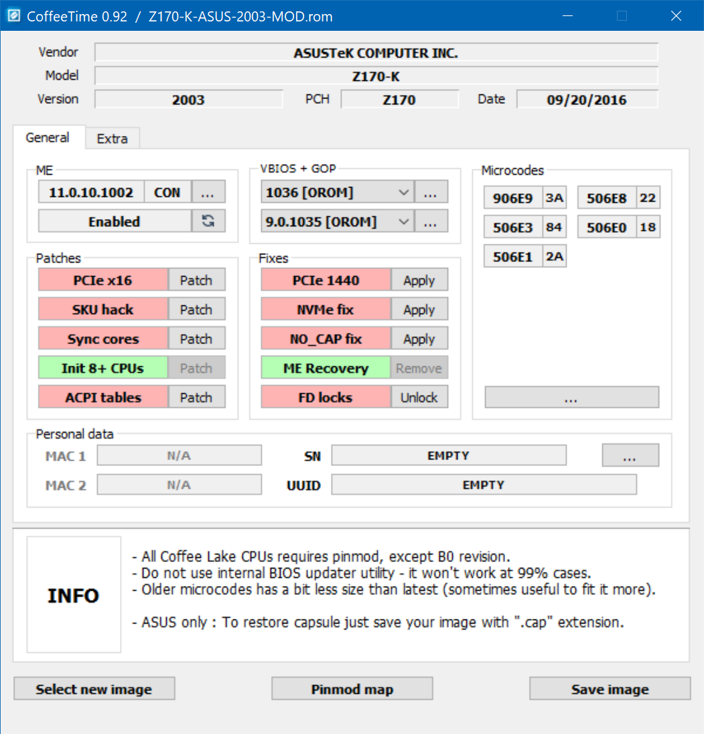Open the Personal data browse button
The width and height of the screenshot is (704, 734).
click(630, 455)
